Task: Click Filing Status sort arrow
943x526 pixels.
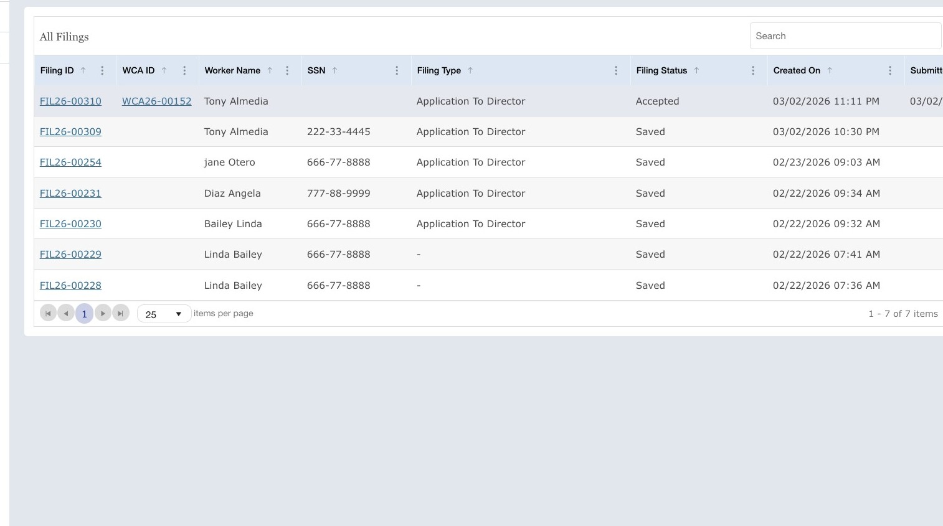Action: tap(696, 70)
